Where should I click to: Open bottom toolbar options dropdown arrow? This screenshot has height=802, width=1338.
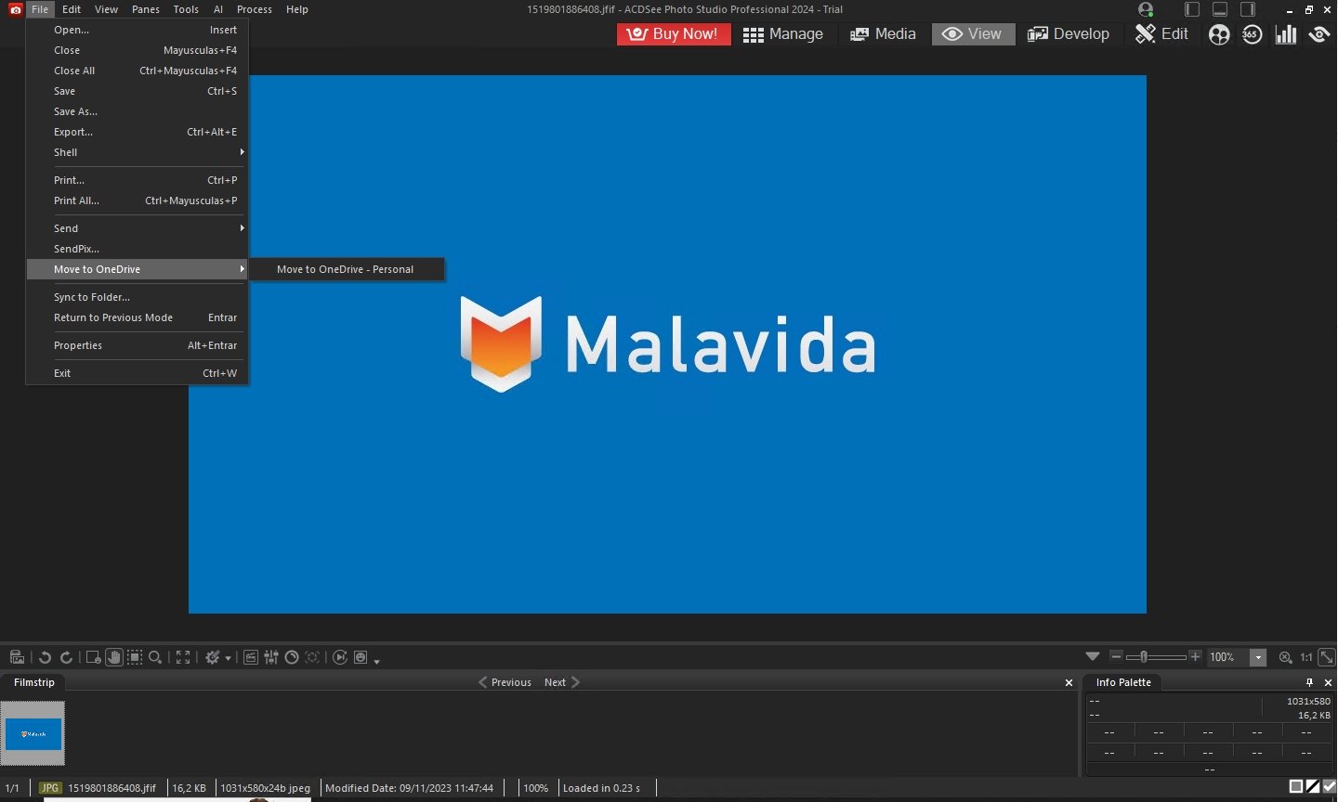[376, 661]
